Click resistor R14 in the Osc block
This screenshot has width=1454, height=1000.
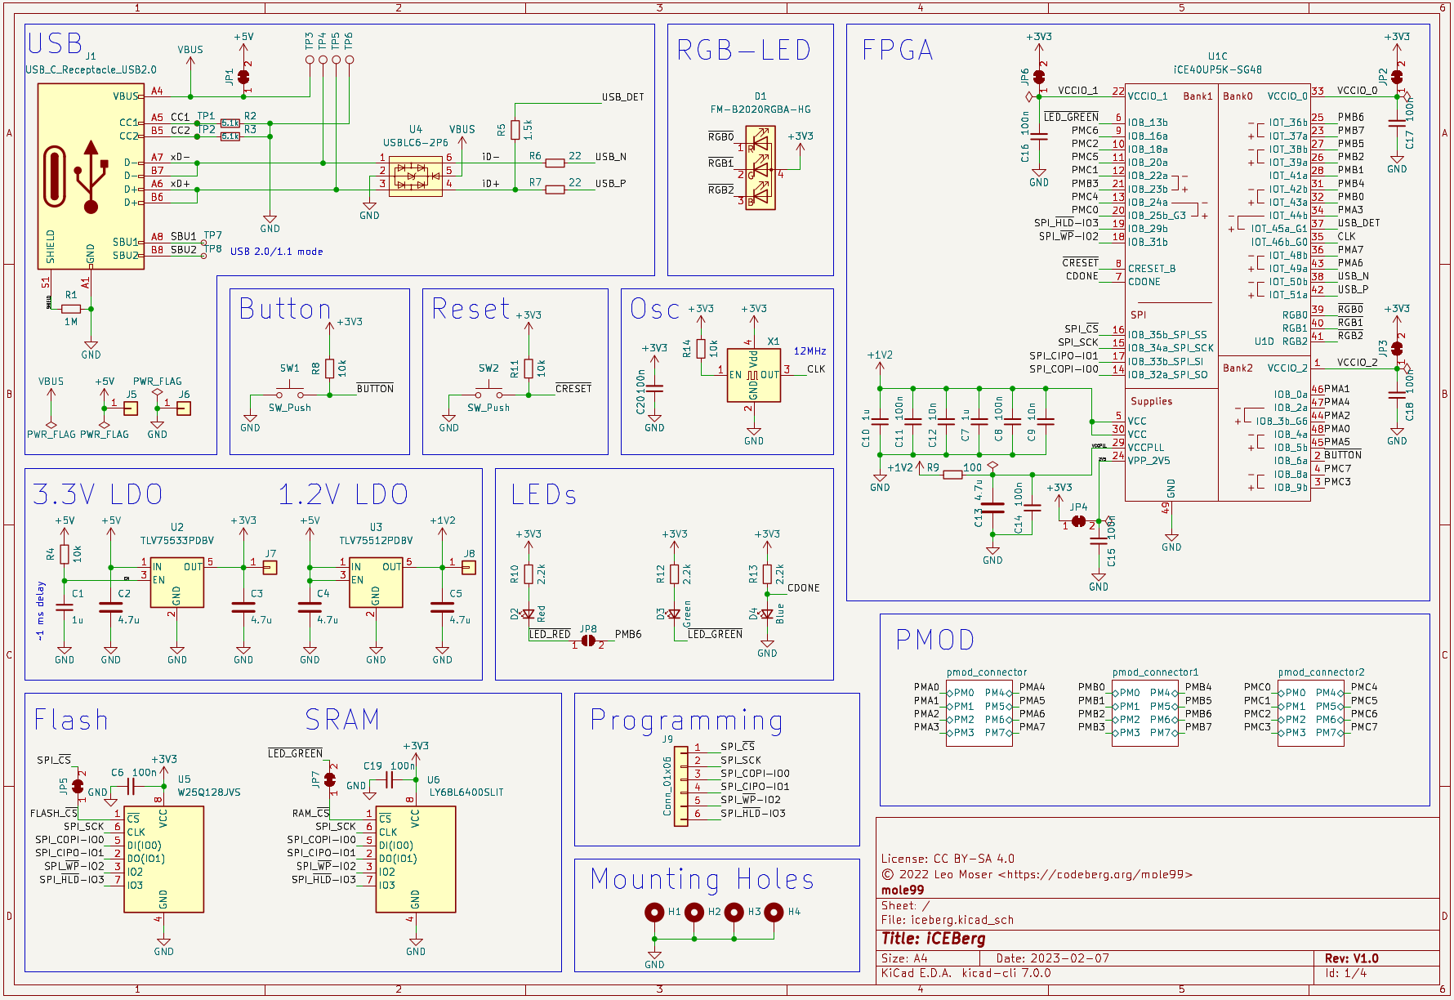(x=701, y=349)
